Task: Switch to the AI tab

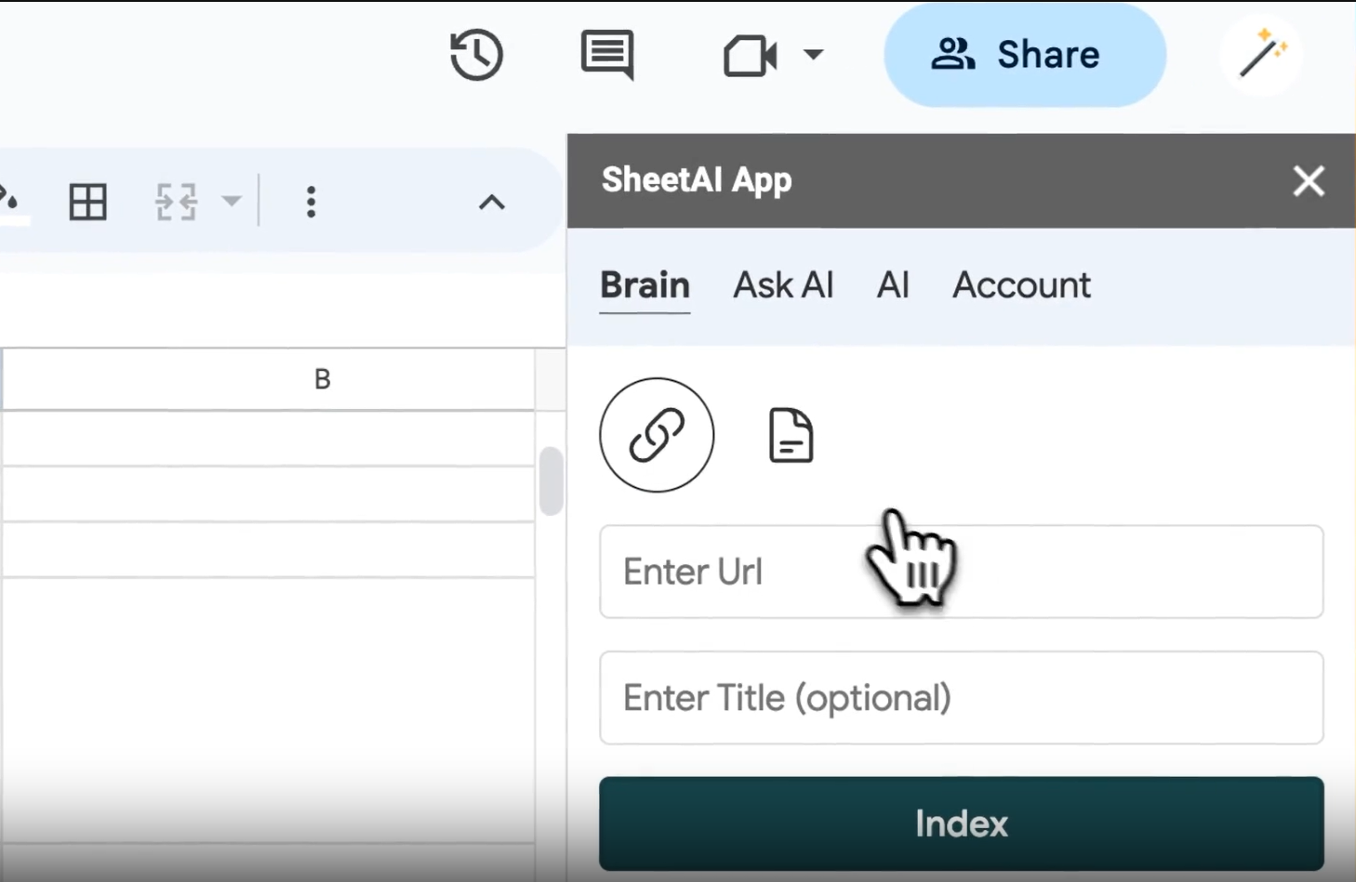Action: point(893,285)
